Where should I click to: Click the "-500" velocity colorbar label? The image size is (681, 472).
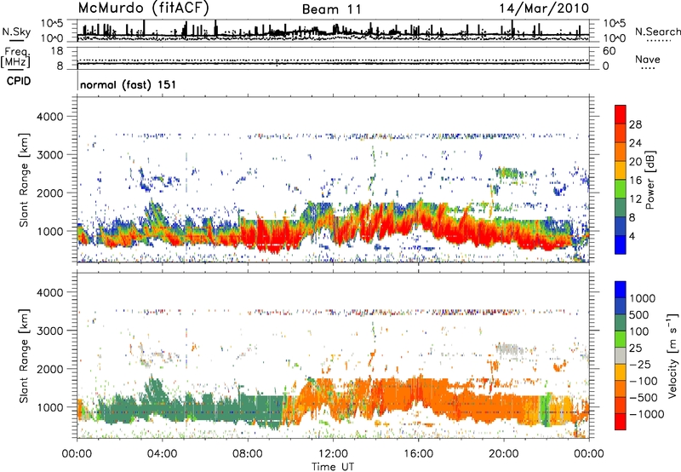pyautogui.click(x=644, y=398)
